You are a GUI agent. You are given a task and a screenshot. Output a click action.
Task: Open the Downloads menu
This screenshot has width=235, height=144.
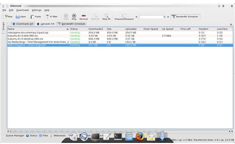[x=22, y=10]
